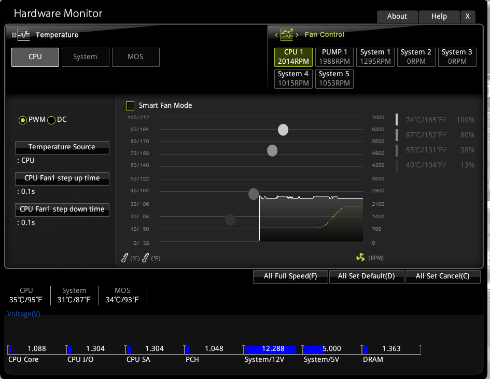Collapse the Temperature section box

coord(14,35)
